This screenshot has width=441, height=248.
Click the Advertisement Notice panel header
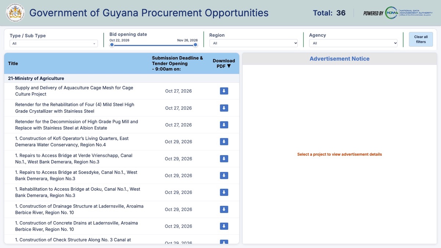coord(340,59)
